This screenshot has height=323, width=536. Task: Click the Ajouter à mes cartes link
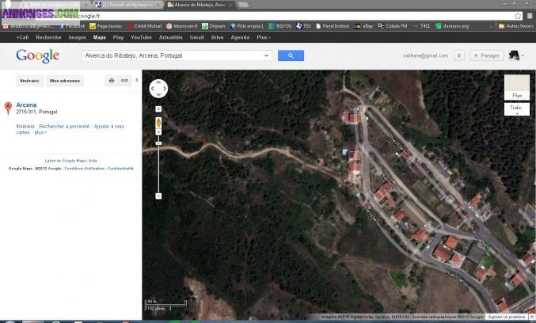(70, 129)
